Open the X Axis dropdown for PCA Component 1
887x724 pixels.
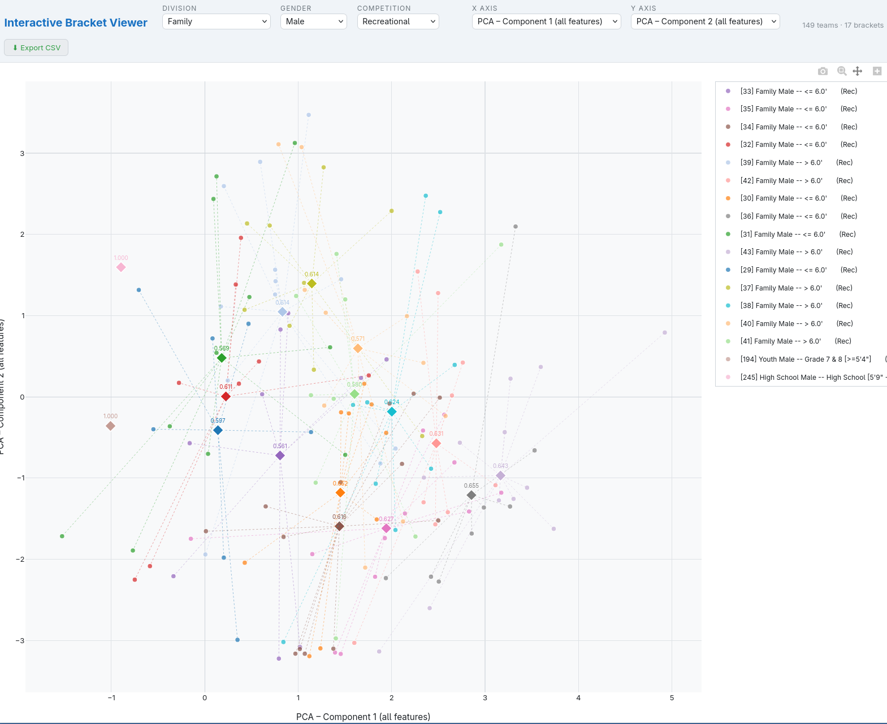[x=547, y=21]
